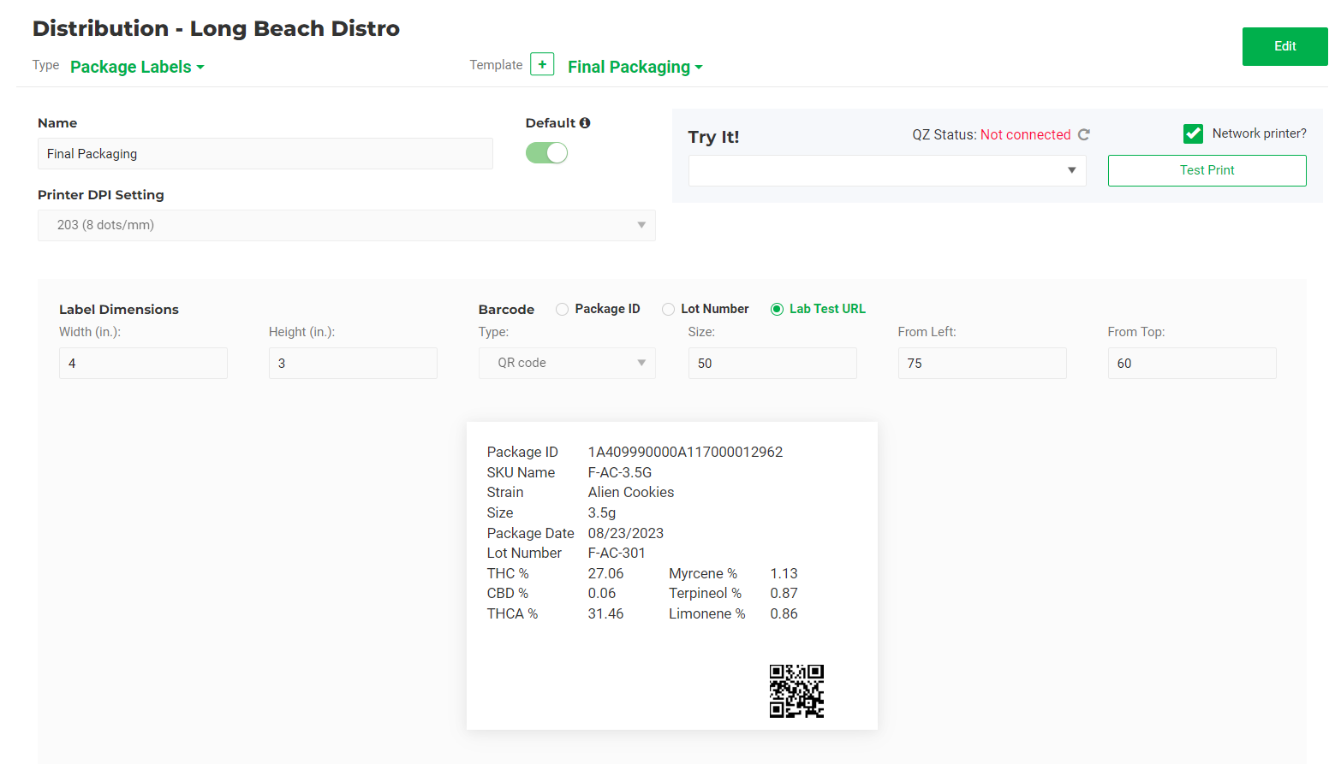
Task: Open the barcode Type dropdown showing QR code
Action: pyautogui.click(x=567, y=363)
